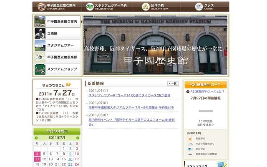267x167 pixels.
Task: Click the 一覧 button in 新着情報
Action: point(173,83)
